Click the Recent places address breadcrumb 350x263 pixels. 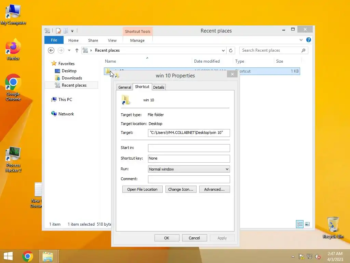coord(107,50)
